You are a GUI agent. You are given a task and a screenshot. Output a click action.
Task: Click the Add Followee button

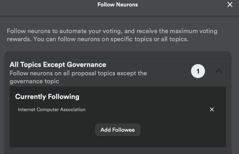[x=117, y=130]
